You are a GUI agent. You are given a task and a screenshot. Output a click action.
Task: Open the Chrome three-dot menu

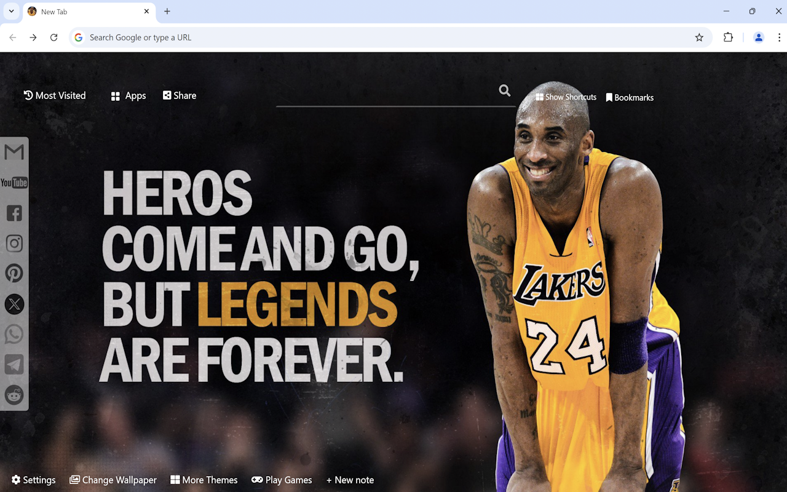[778, 38]
